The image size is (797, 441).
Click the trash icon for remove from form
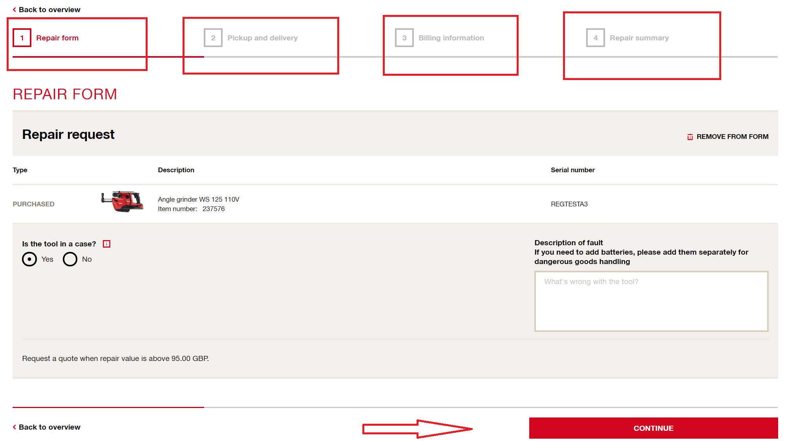(690, 137)
